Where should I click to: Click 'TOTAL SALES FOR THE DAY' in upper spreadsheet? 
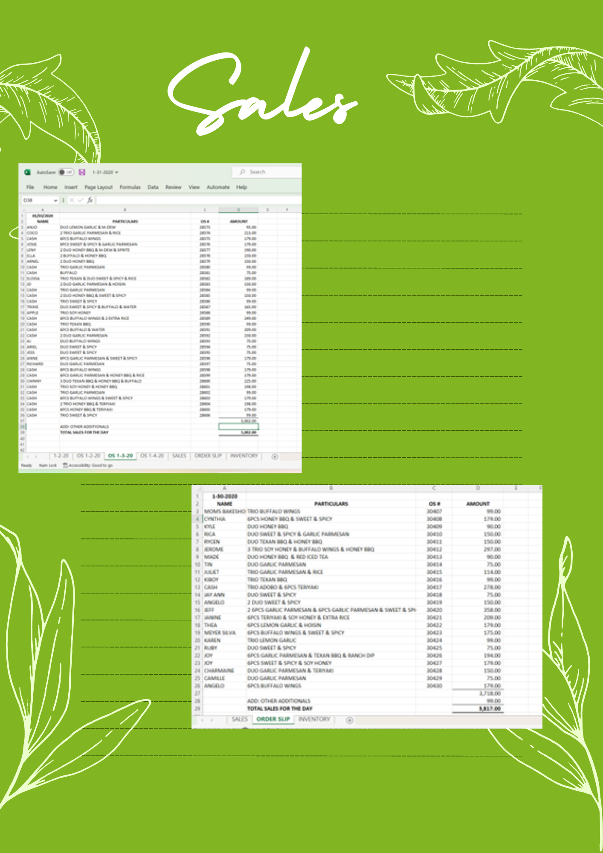coord(84,432)
